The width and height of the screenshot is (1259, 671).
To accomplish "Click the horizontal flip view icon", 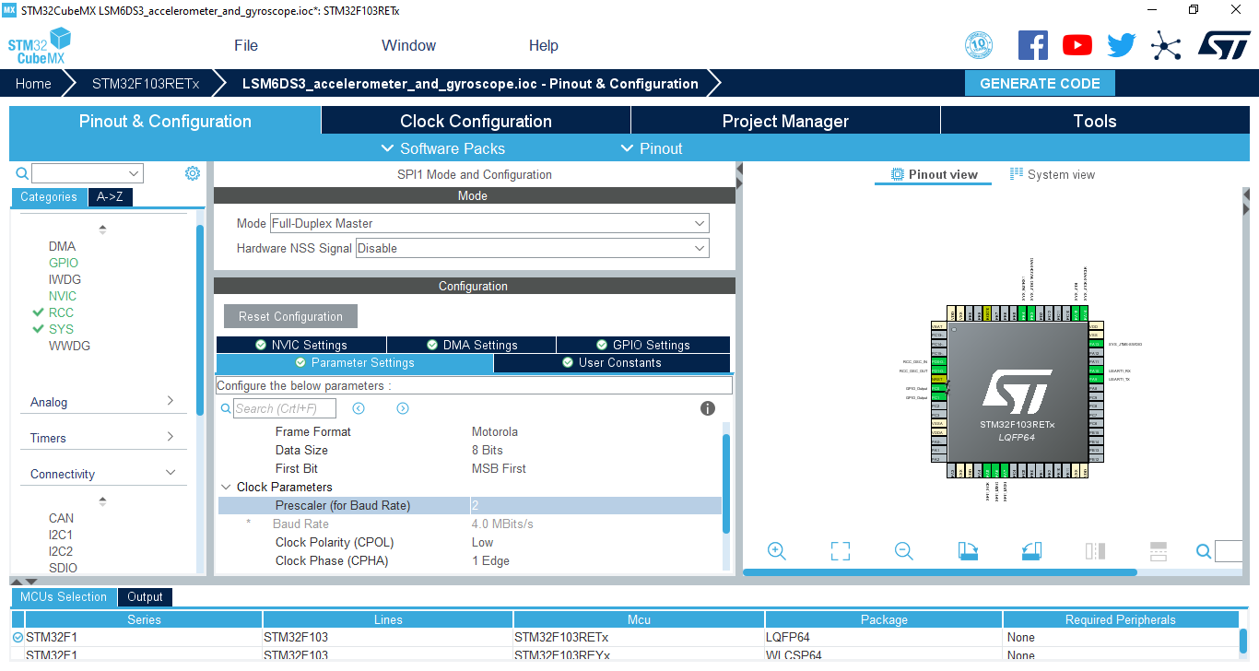I will point(1095,551).
